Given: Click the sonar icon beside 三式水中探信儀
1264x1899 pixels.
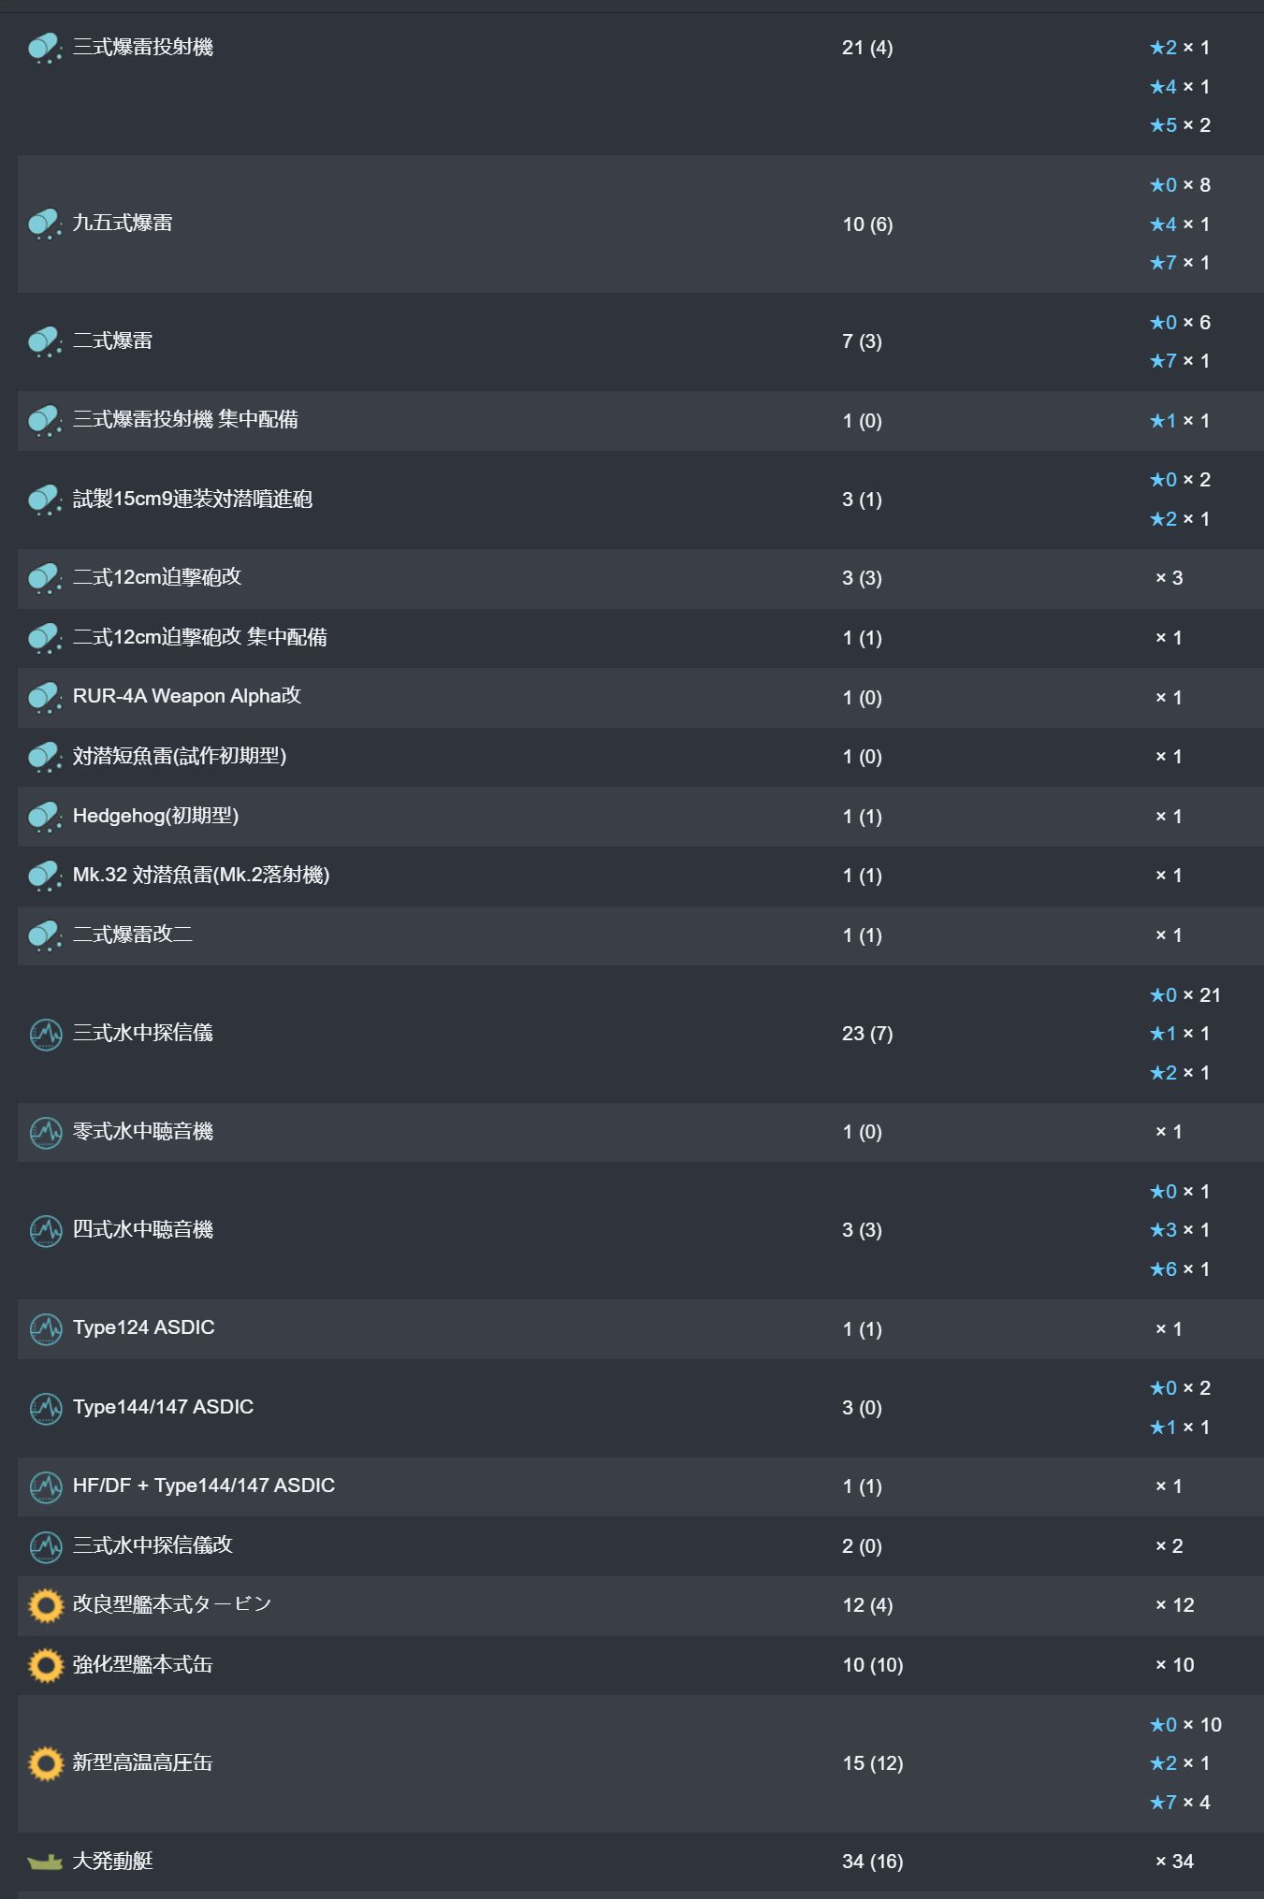Looking at the screenshot, I should click(46, 1034).
